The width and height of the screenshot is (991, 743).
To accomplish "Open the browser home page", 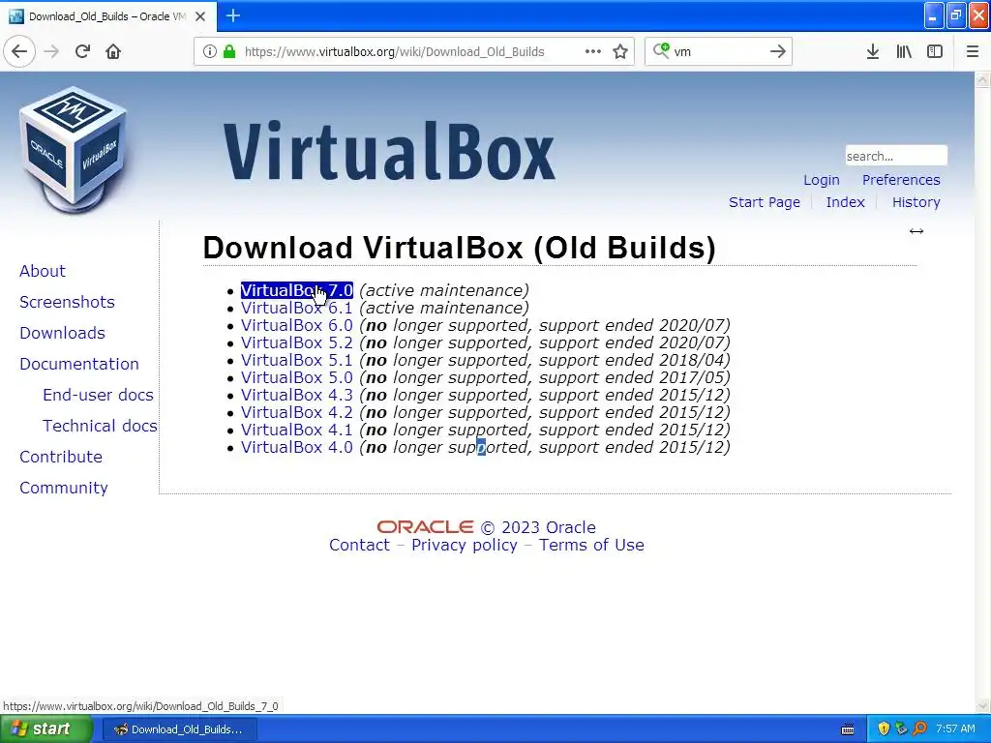I will [113, 51].
